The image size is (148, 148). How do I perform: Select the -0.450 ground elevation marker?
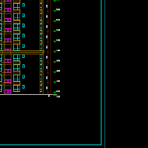57,96
